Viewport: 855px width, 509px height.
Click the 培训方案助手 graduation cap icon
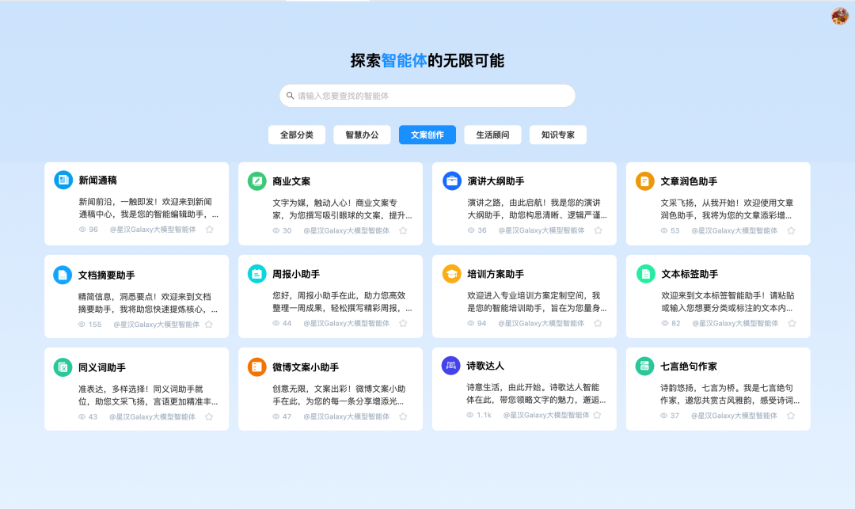(x=451, y=274)
